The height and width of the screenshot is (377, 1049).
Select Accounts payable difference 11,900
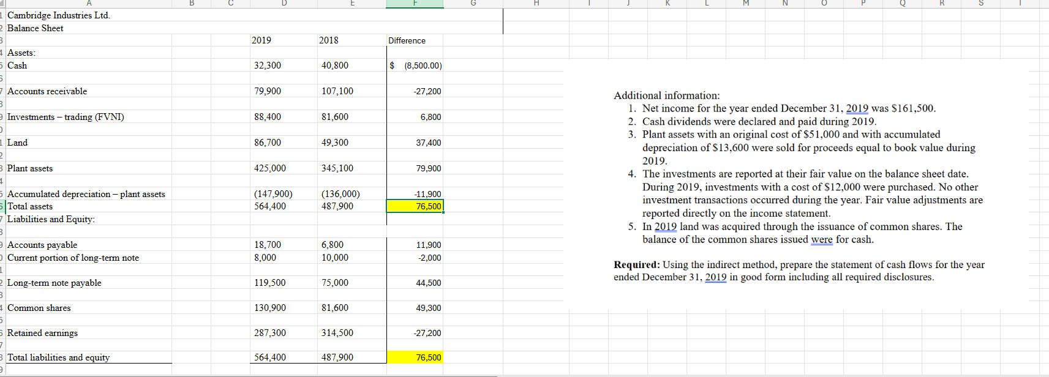point(429,245)
